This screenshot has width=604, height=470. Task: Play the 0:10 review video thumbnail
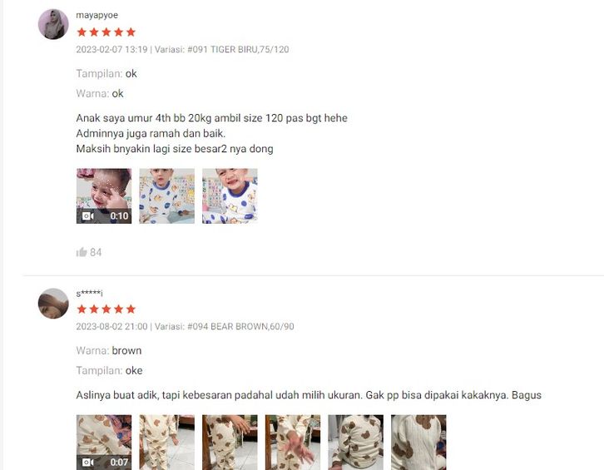click(x=104, y=195)
